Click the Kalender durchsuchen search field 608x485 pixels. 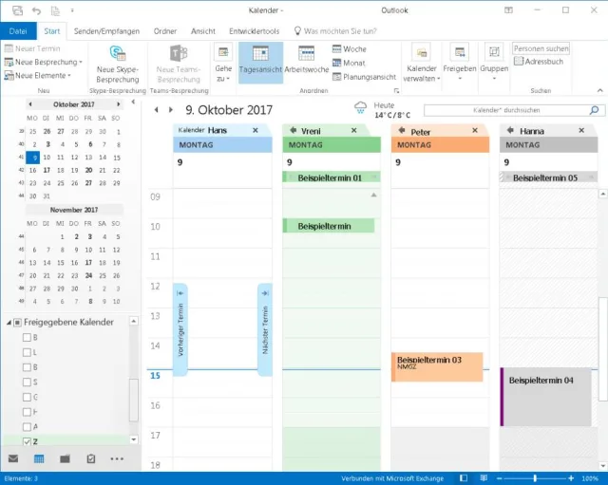506,110
